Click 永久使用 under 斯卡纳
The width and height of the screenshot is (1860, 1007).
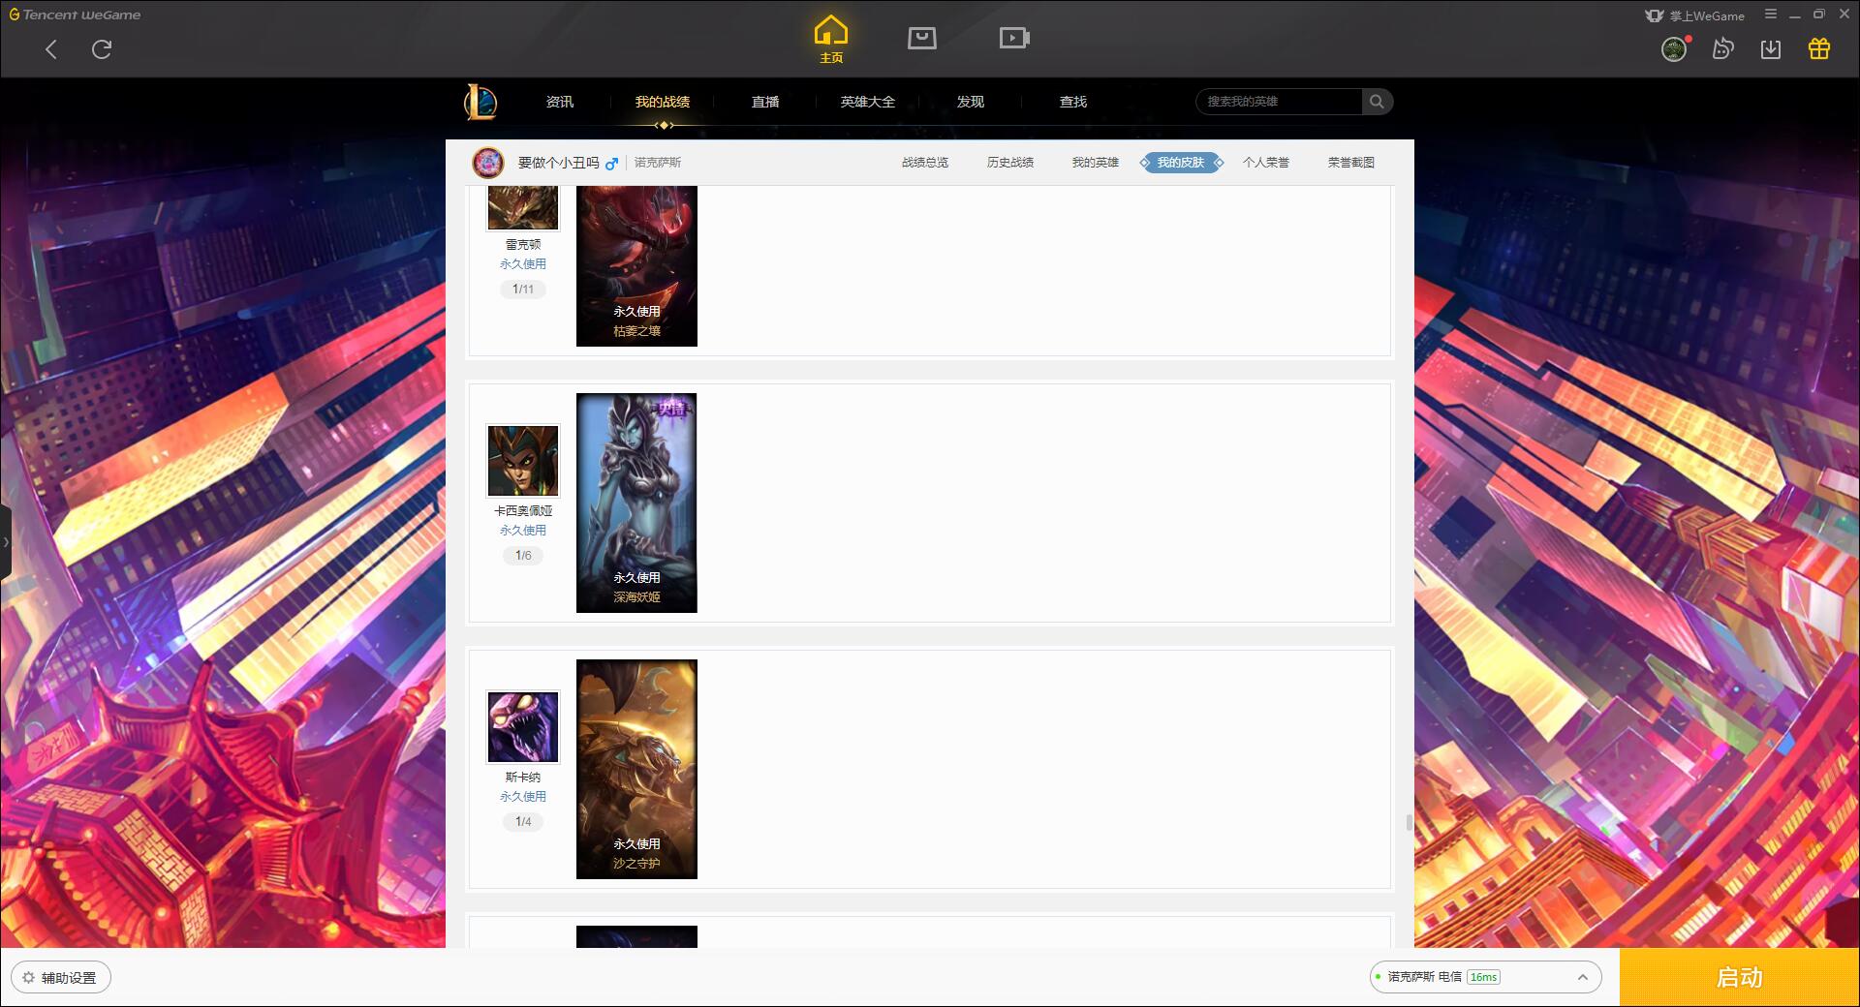point(523,797)
